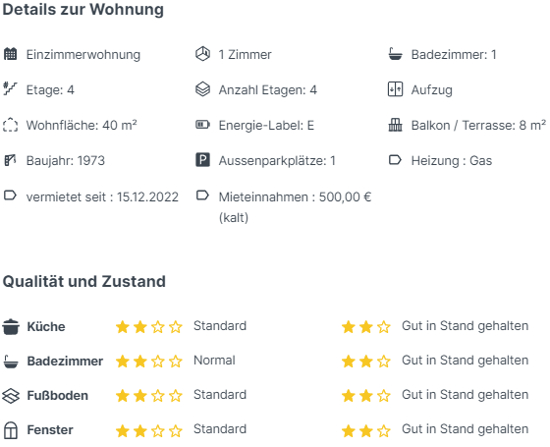Click the balcony icon beside Balkon / Terrasse
This screenshot has width=550, height=447.
click(x=395, y=125)
